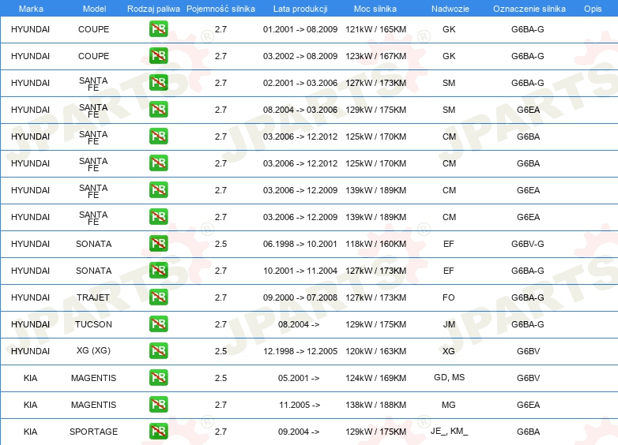Screen dimensions: 618x445
Task: Click the Pojemność silnika column header
Action: 220,9
